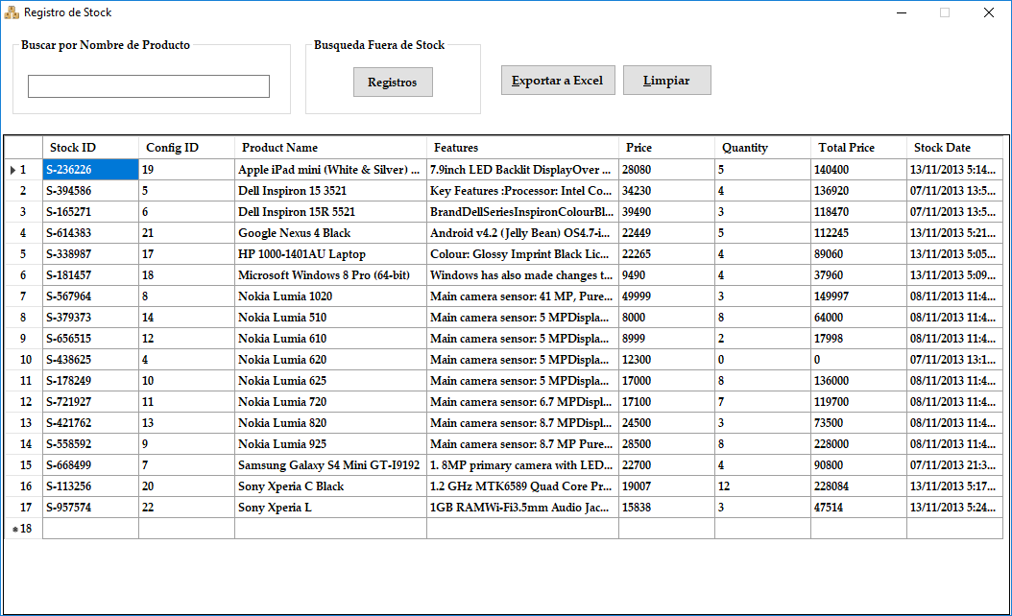
Task: Click the Limpiar button
Action: [666, 80]
